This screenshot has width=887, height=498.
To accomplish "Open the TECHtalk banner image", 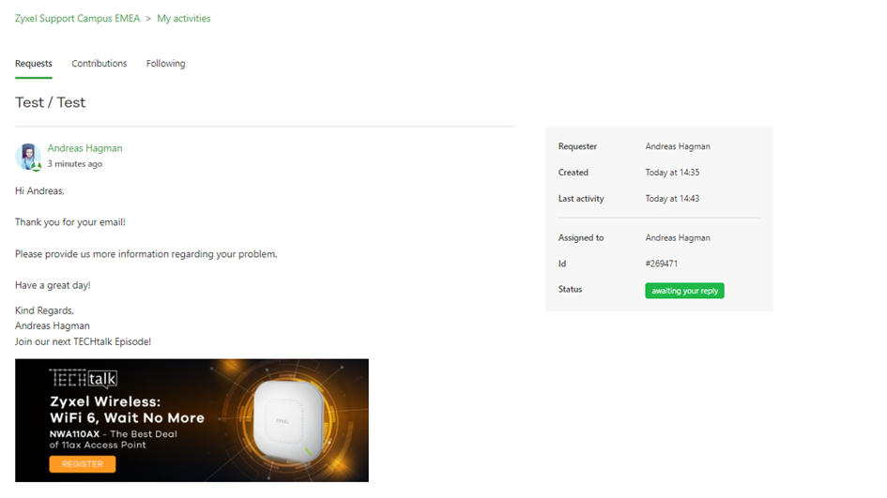I will [x=191, y=420].
